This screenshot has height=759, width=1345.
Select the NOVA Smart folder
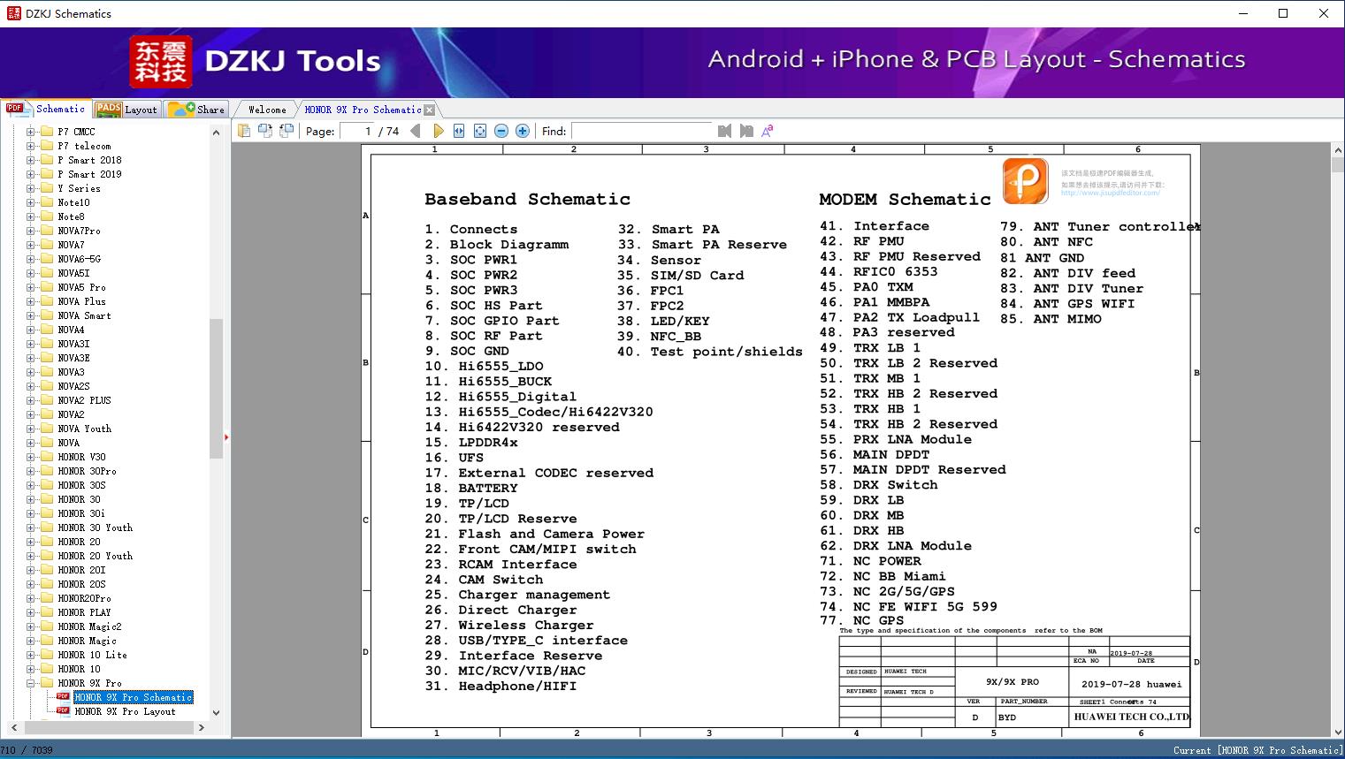tap(84, 315)
